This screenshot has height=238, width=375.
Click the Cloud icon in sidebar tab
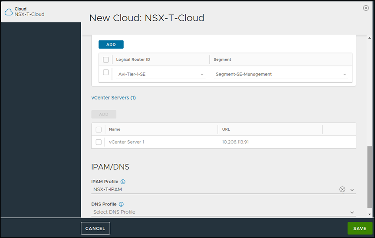coord(9,12)
